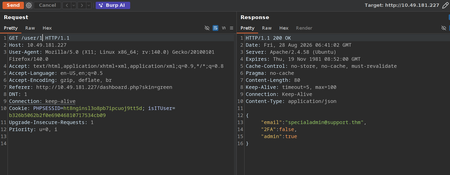Click the Accept-Language header line
Viewport: 450px width, 175px height.
pos(56,73)
